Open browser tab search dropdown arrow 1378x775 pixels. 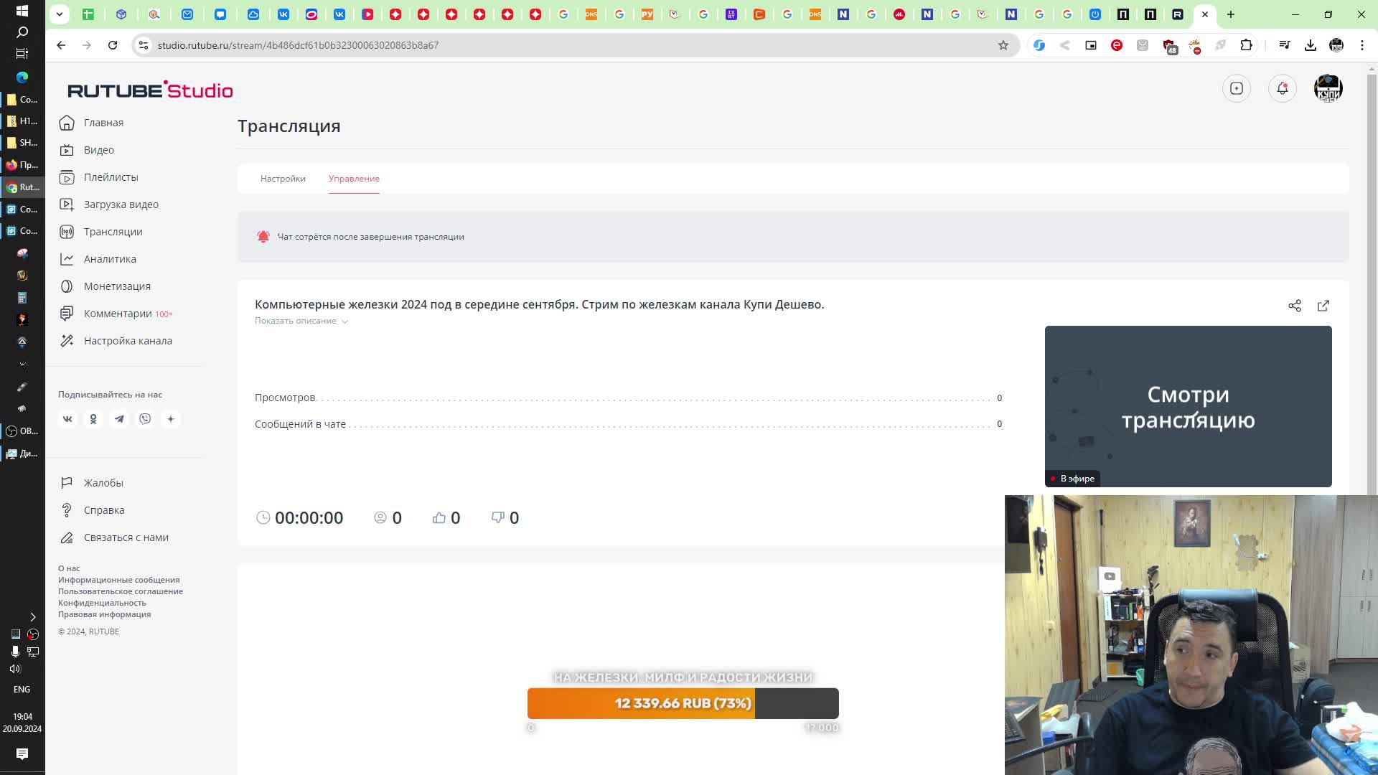[60, 14]
